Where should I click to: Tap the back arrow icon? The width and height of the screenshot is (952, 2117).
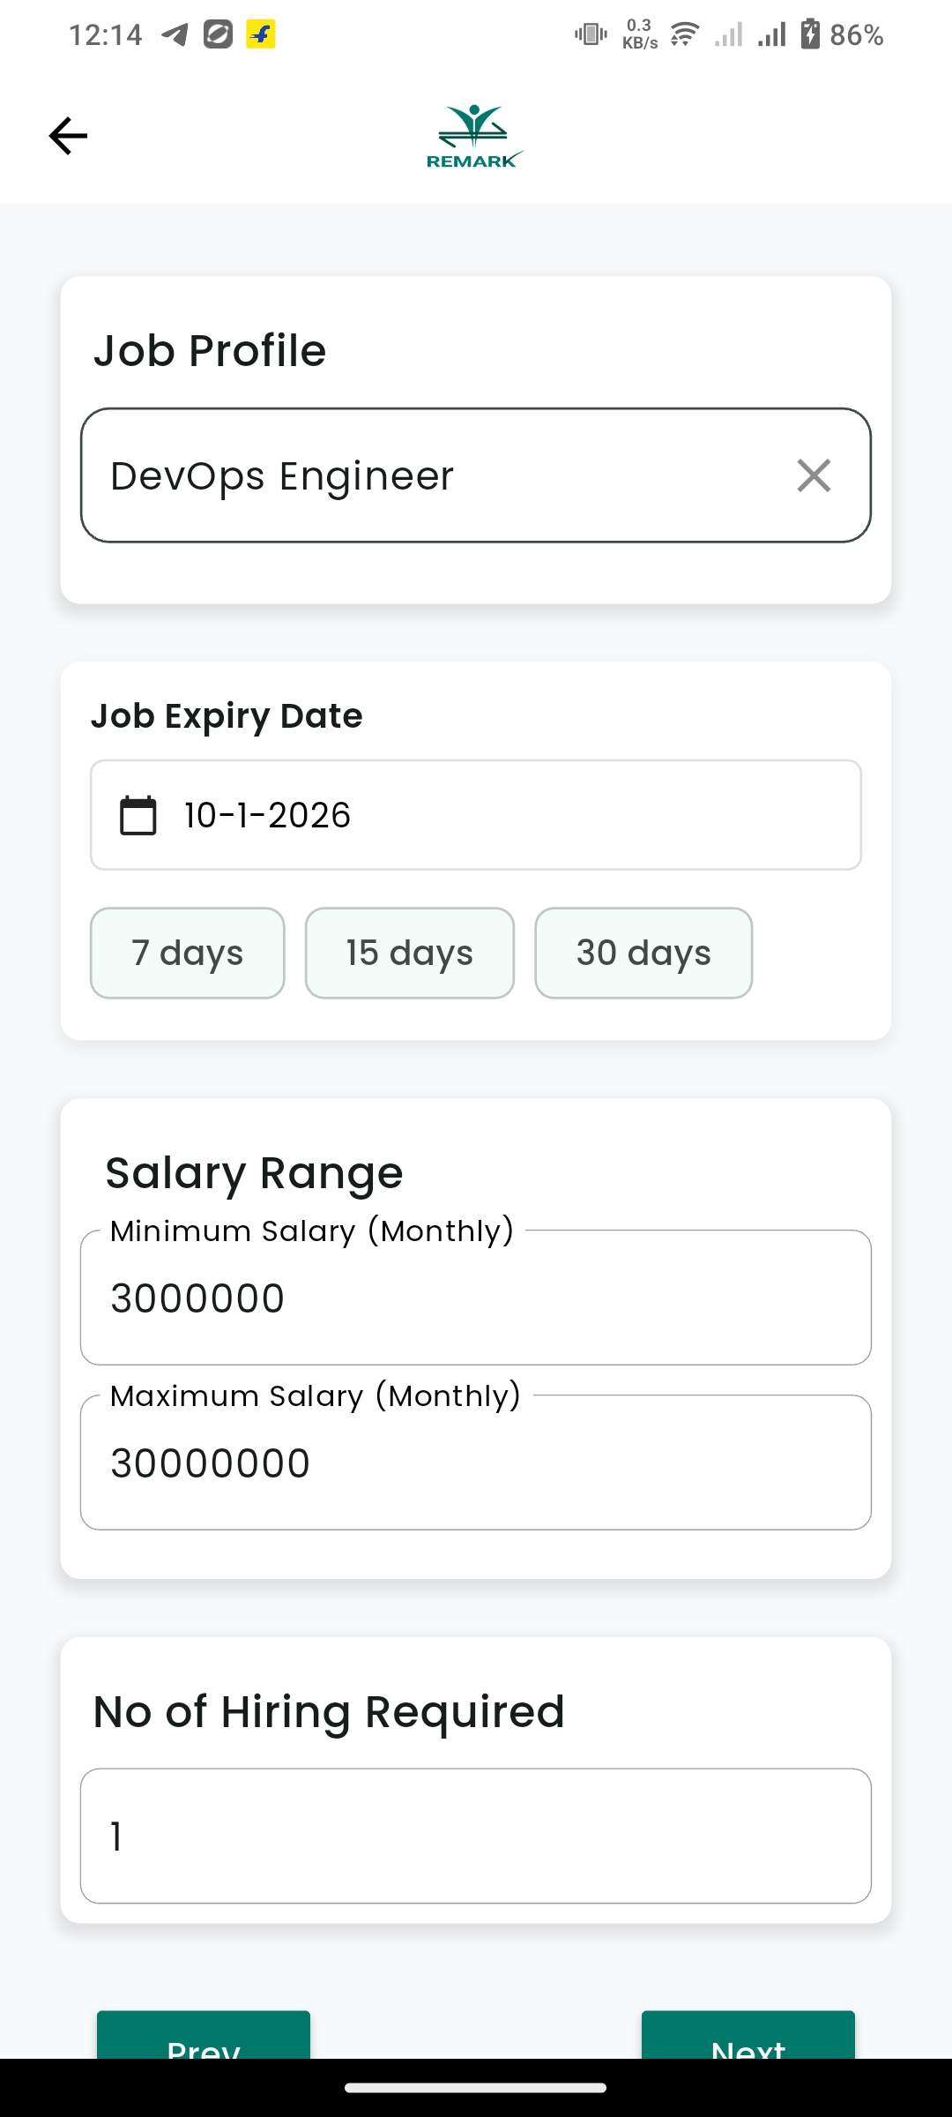68,136
